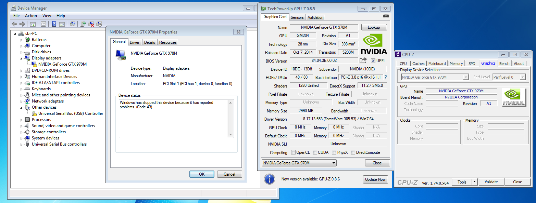This screenshot has height=203, width=536.
Task: Click the Keyboards category icon in device tree
Action: click(27, 89)
